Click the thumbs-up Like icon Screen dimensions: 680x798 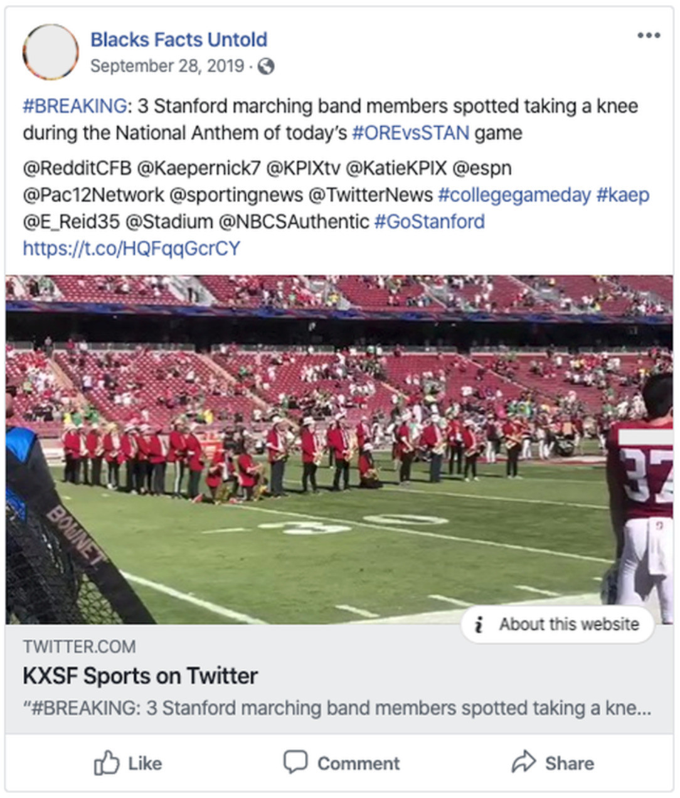[x=107, y=763]
